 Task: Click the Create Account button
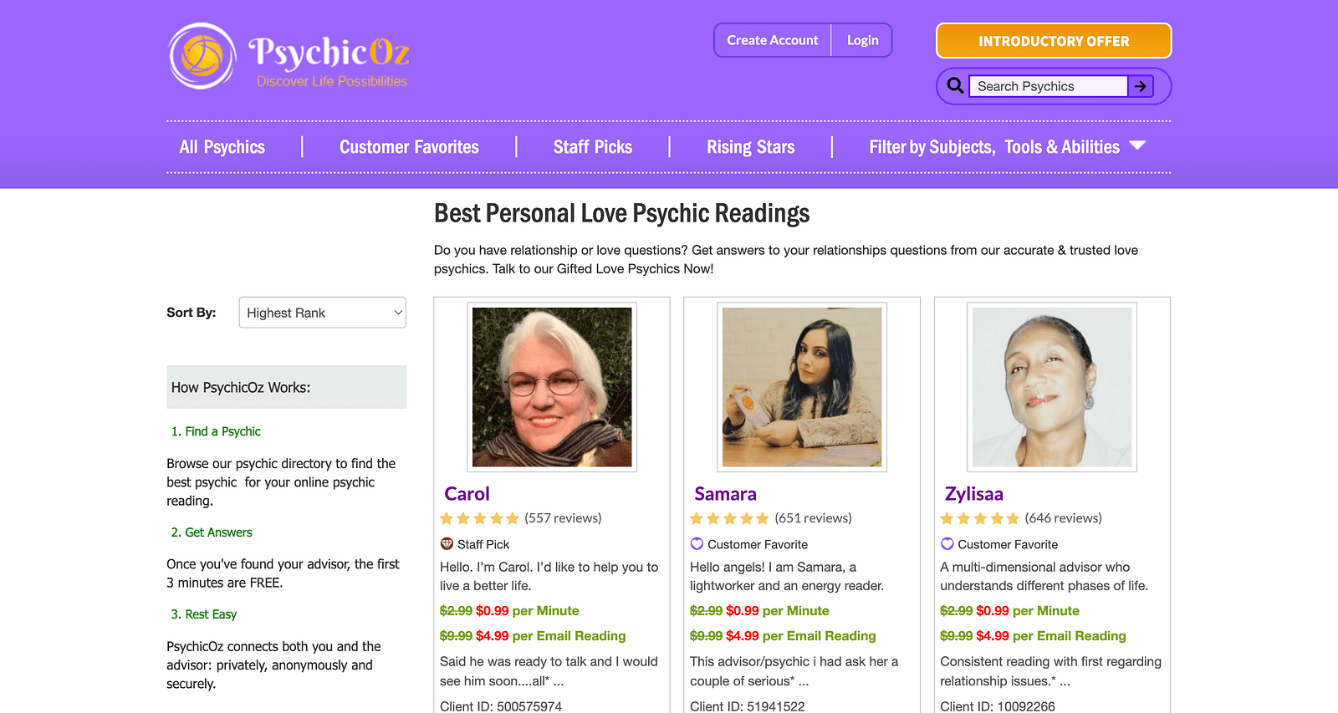(772, 40)
